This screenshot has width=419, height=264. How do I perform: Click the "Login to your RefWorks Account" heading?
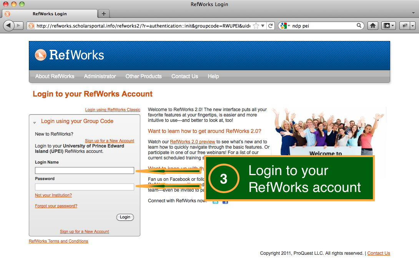click(93, 94)
